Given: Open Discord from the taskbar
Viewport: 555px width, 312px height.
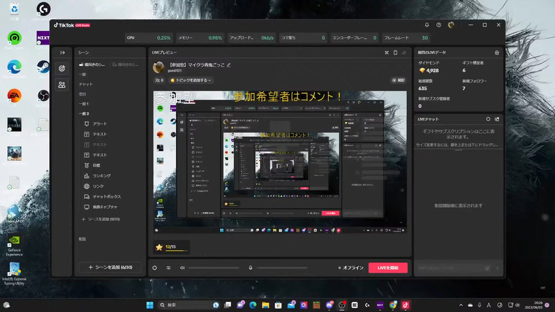Looking at the screenshot, I should [329, 305].
